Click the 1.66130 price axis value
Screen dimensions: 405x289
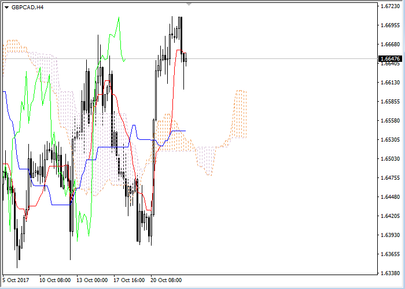click(390, 82)
